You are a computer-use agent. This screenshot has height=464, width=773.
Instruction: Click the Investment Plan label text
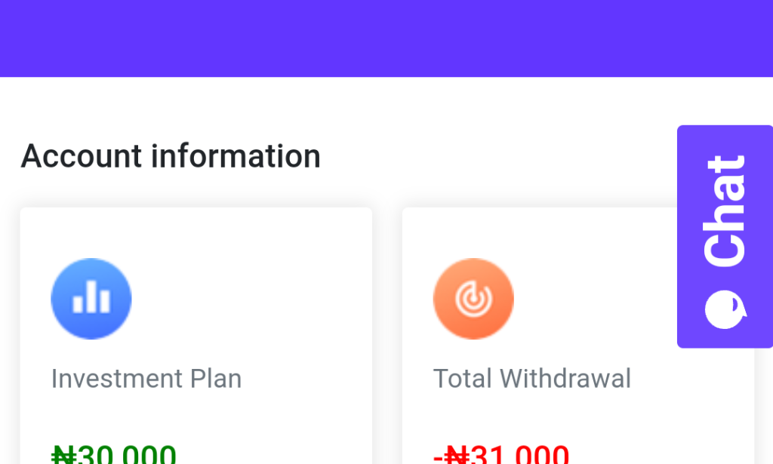[x=146, y=378]
